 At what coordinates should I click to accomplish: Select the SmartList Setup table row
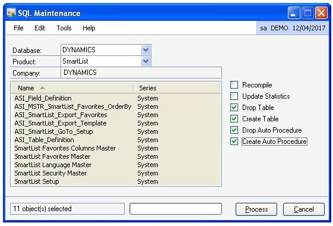point(116,181)
